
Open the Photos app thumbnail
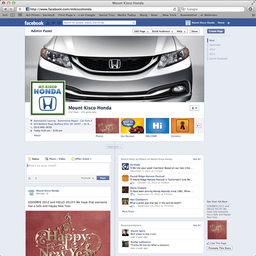pos(108,126)
